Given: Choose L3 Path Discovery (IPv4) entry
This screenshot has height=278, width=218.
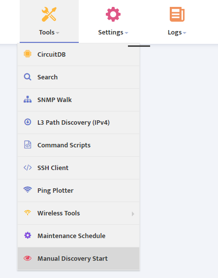Looking at the screenshot, I should (x=78, y=122).
